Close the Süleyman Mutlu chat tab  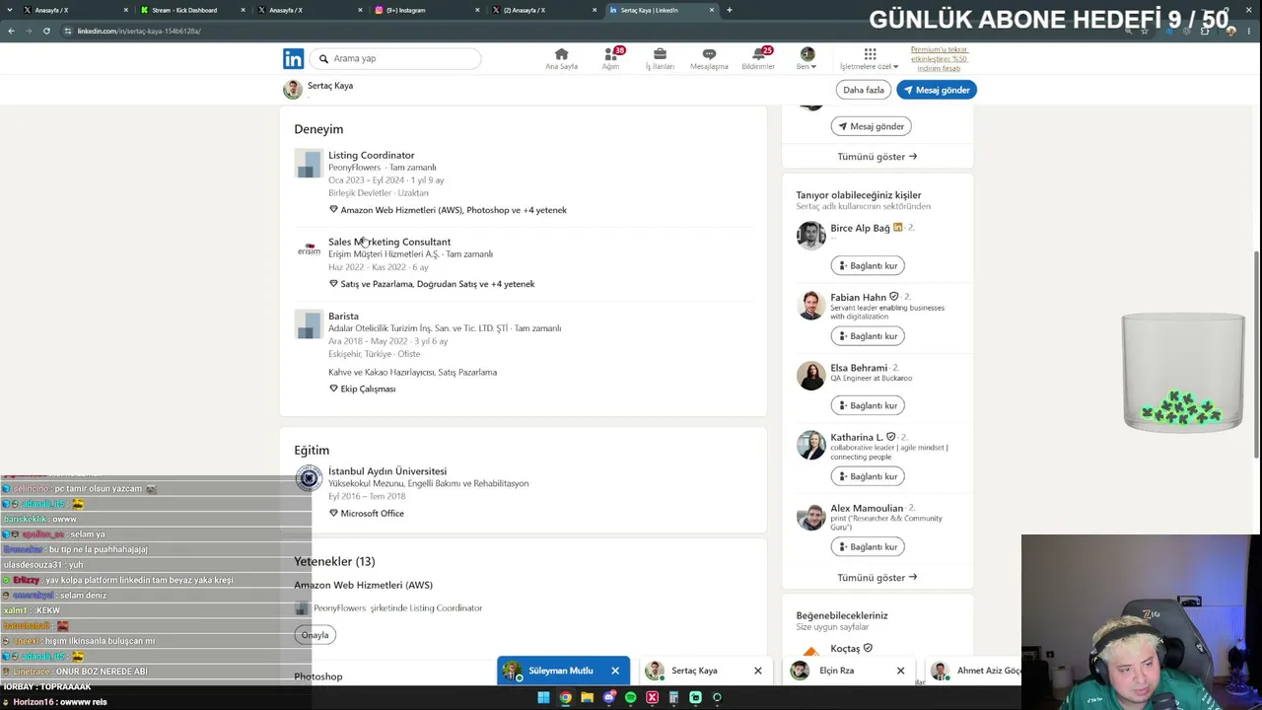pos(615,671)
